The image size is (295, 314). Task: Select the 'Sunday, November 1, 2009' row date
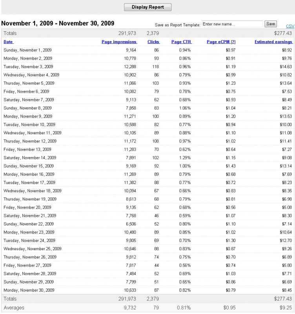(x=27, y=50)
